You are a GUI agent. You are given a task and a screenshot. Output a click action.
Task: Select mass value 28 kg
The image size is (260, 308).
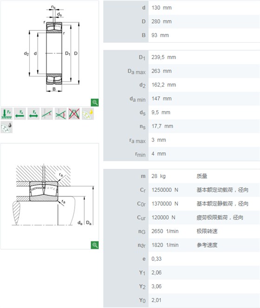(x=158, y=176)
